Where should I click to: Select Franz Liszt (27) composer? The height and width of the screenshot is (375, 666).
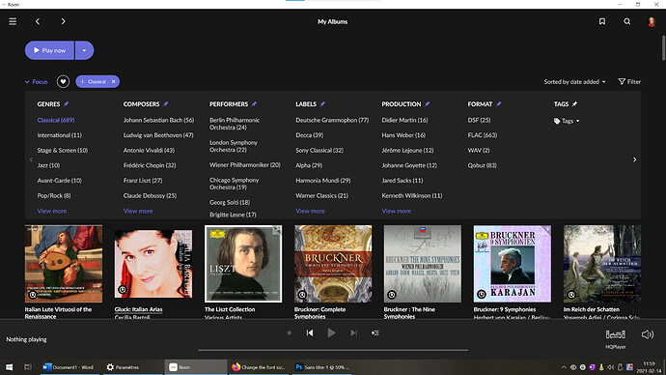click(143, 181)
